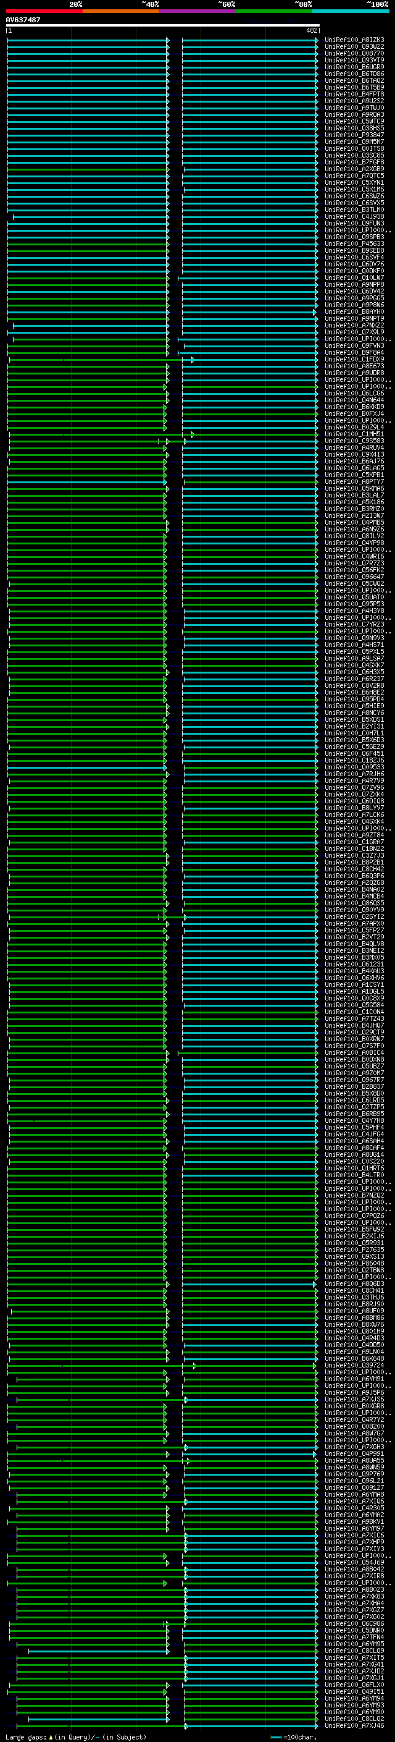Select the UniRef100_C4J938 label
This screenshot has height=1742, width=395.
pyautogui.click(x=354, y=216)
